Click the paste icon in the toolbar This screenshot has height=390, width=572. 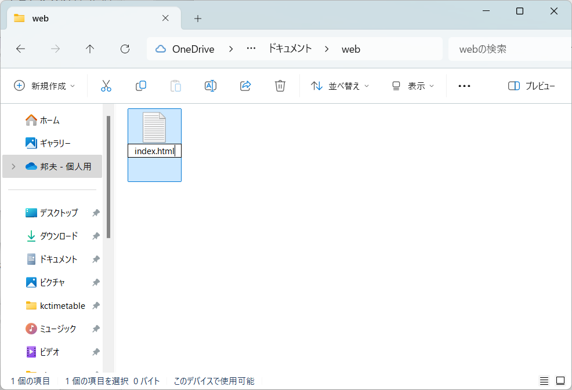pyautogui.click(x=175, y=85)
